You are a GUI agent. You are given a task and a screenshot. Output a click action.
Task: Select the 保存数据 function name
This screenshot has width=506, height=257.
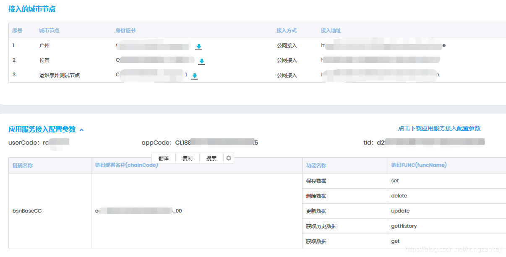tap(316, 181)
